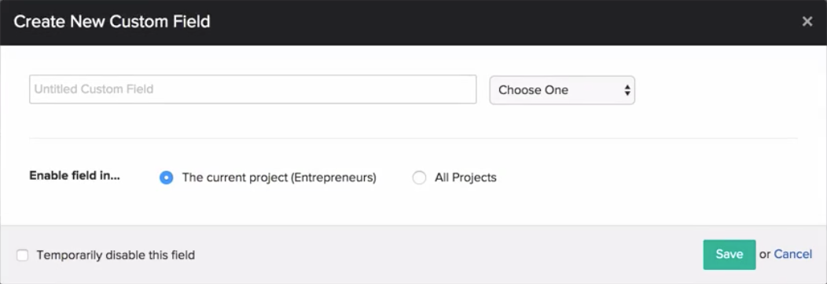Screen dimensions: 827x284
Task: Click the 'or' text beside Cancel
Action: [765, 254]
